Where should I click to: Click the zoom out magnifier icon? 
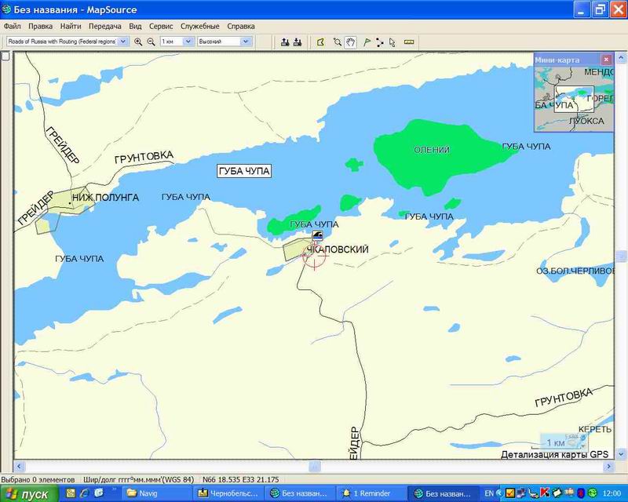[x=150, y=42]
